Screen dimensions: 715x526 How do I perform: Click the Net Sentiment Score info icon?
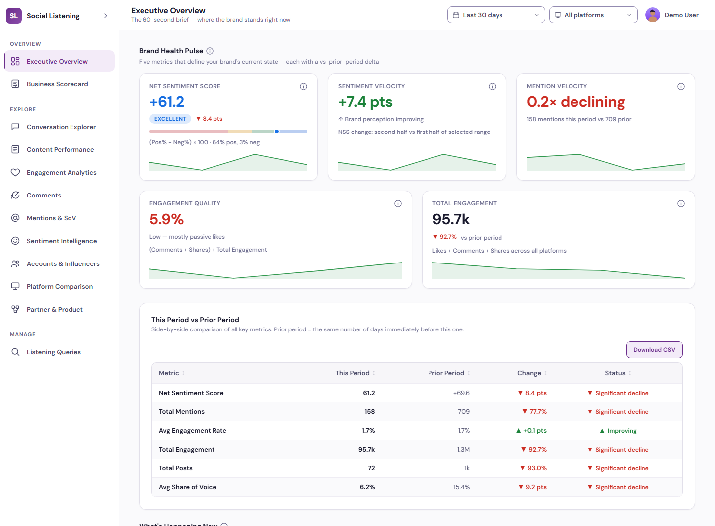click(x=303, y=86)
